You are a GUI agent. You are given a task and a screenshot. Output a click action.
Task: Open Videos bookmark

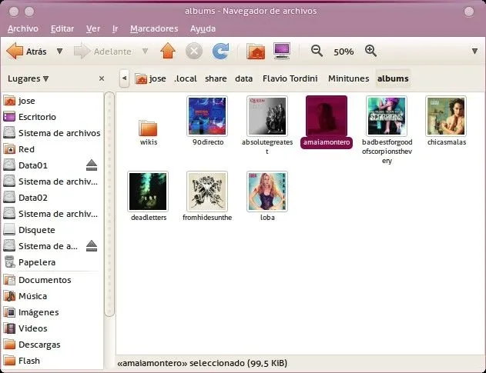coord(52,328)
